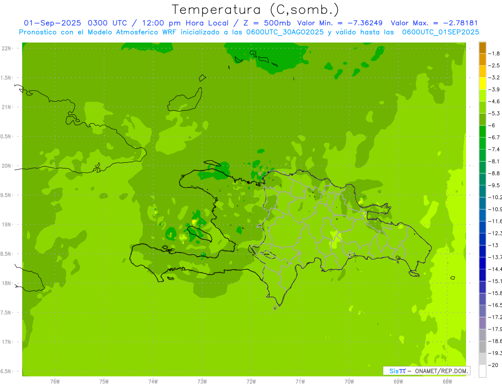
Task: Click the "-3.9" color bar value
Action: pyautogui.click(x=494, y=89)
